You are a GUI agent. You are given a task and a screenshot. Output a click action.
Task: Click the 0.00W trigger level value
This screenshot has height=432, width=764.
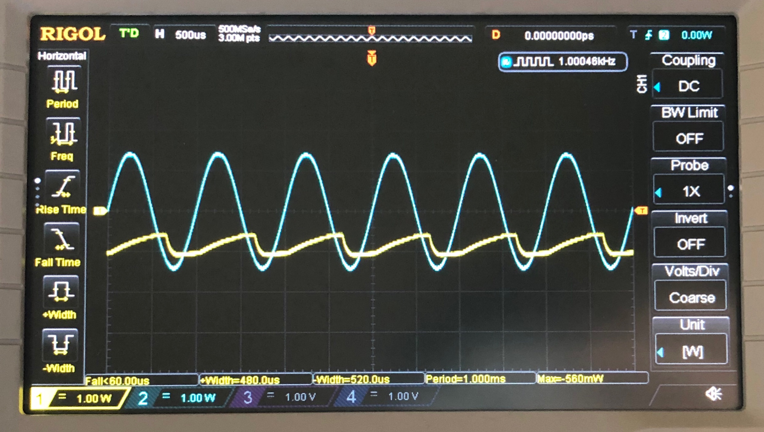tap(696, 35)
